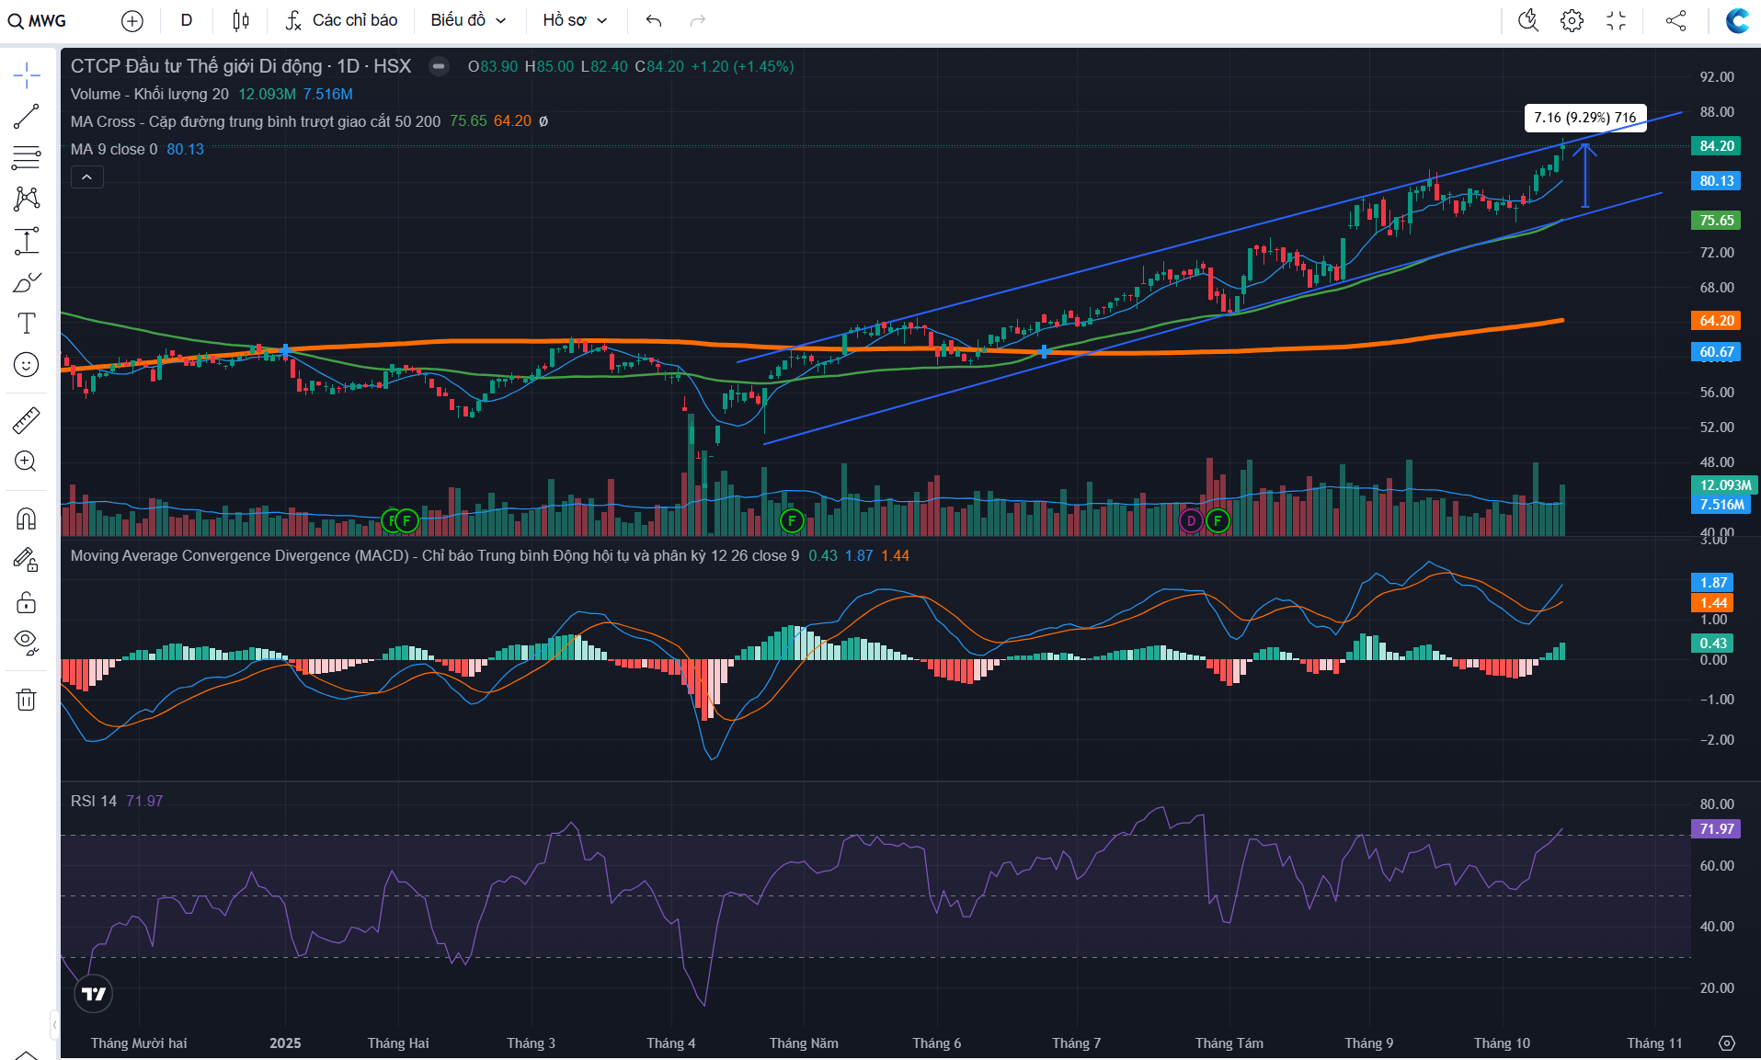Image resolution: width=1761 pixels, height=1060 pixels.
Task: Select the MA Cross indicator legend
Action: 256,121
